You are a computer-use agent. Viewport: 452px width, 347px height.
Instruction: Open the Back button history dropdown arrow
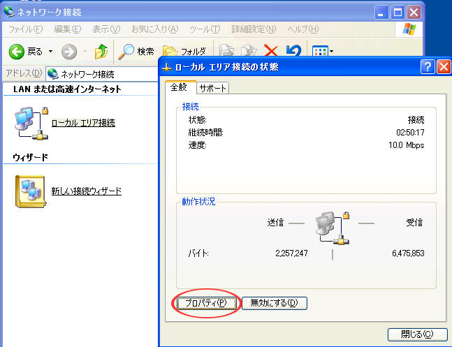(x=50, y=52)
